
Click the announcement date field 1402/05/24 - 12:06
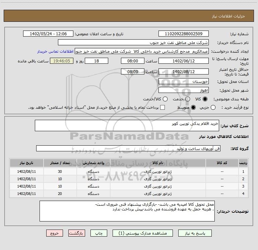click(48, 34)
